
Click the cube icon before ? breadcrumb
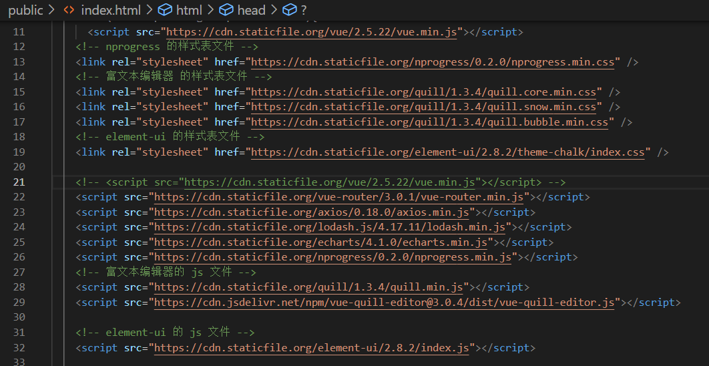click(289, 10)
